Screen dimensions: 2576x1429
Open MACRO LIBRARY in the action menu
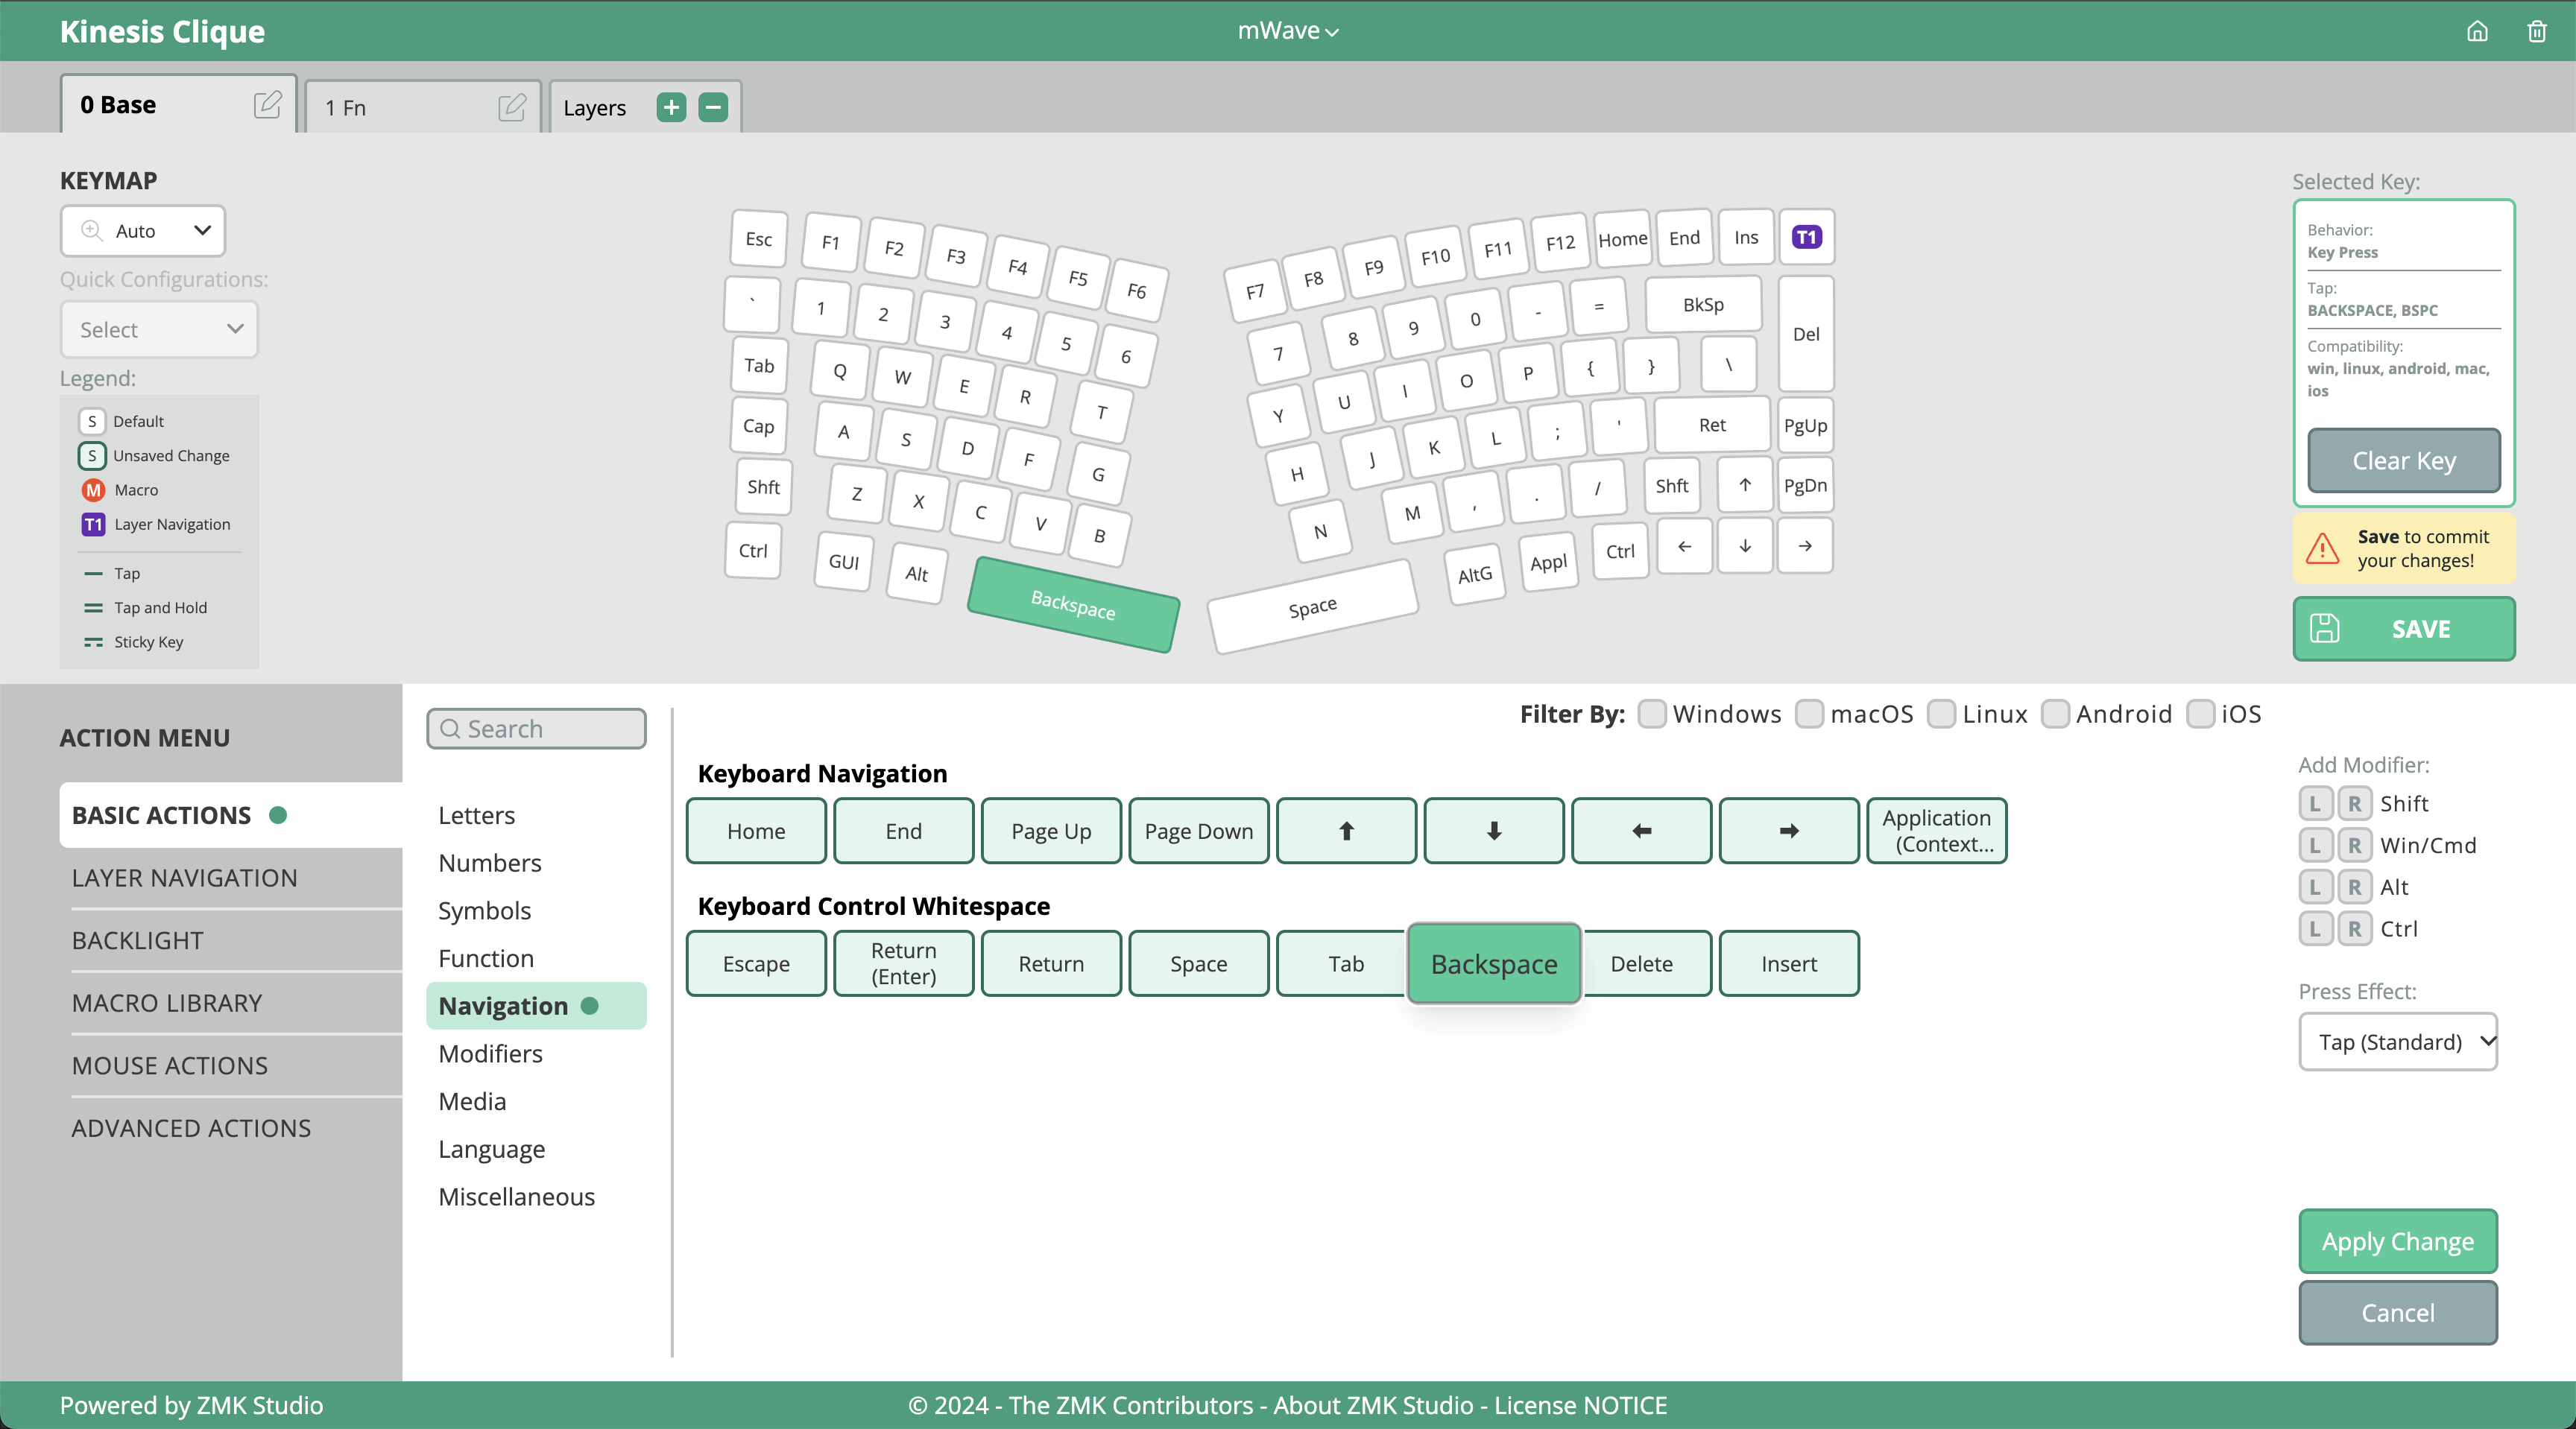[x=166, y=1004]
